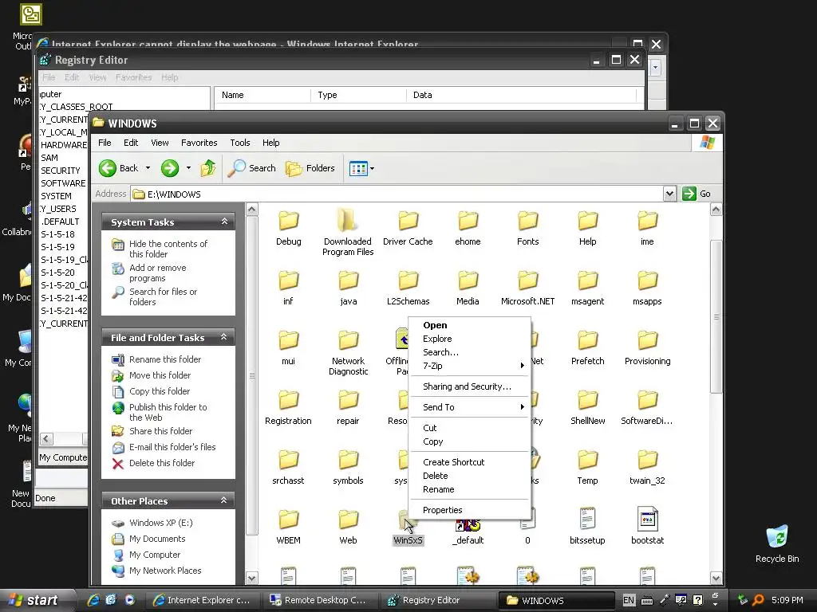Expand the Send To submenu
This screenshot has width=817, height=612.
(x=469, y=407)
